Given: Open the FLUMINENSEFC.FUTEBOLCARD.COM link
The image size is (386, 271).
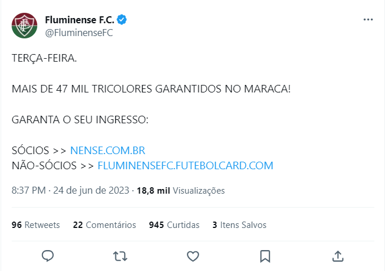Looking at the screenshot, I should 185,166.
